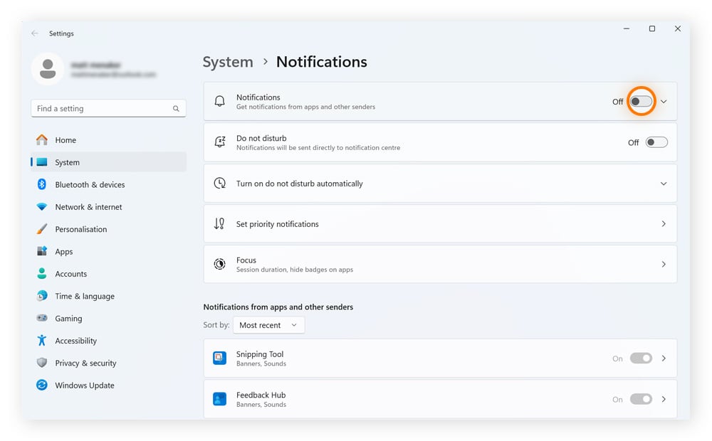Open the Sort by Most recent dropdown
This screenshot has width=712, height=441.
pyautogui.click(x=268, y=325)
